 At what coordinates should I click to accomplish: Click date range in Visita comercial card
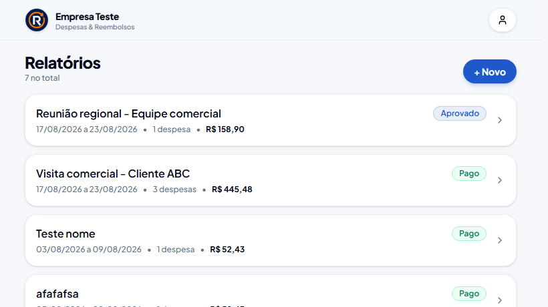click(x=87, y=190)
